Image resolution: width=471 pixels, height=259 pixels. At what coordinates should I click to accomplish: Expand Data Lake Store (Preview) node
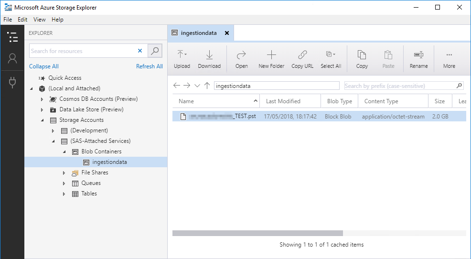[x=42, y=110]
